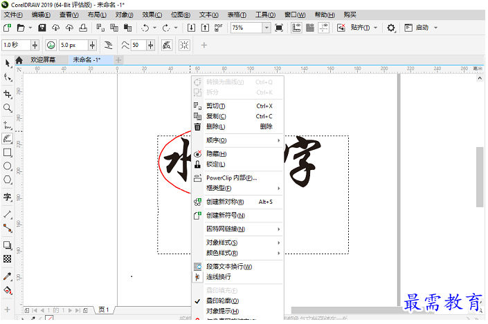Image resolution: width=488 pixels, height=324 pixels.
Task: Select the Connector tool
Action: pos(8,229)
